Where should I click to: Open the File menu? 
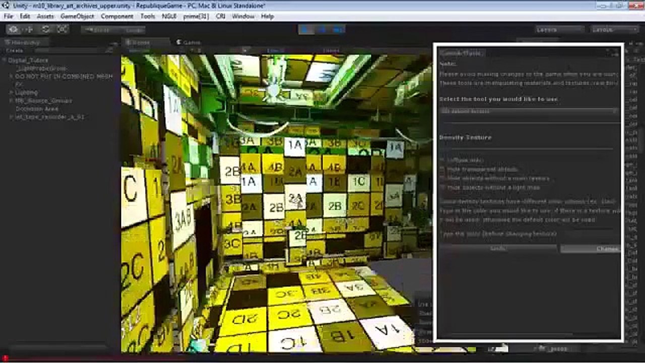coord(9,16)
